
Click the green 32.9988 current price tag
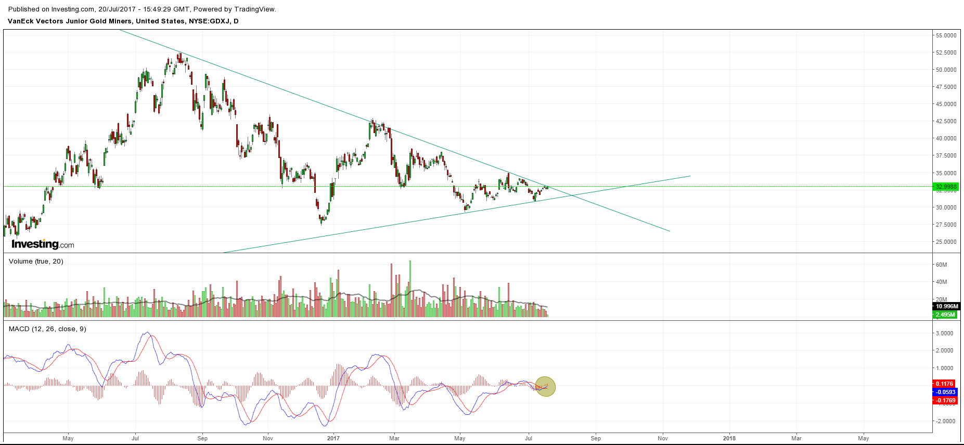click(945, 187)
